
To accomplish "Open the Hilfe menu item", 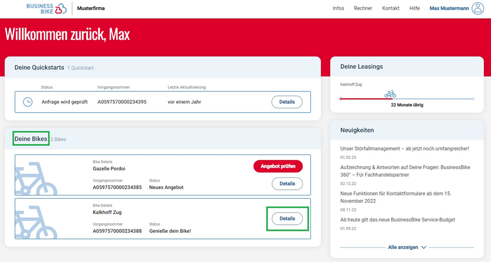I will pyautogui.click(x=414, y=8).
